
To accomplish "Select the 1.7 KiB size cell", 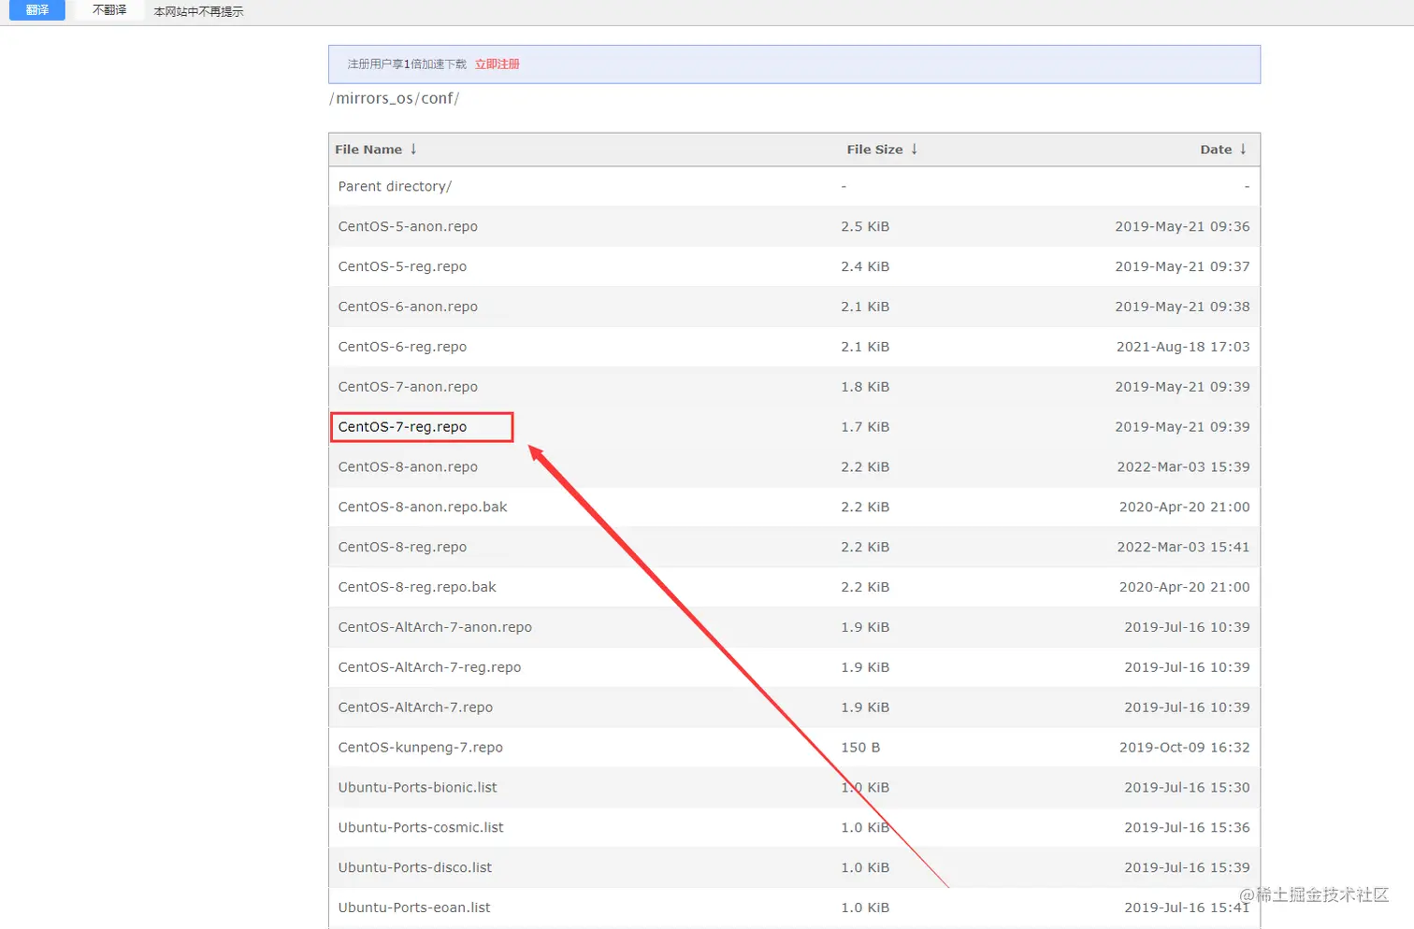I will click(865, 427).
